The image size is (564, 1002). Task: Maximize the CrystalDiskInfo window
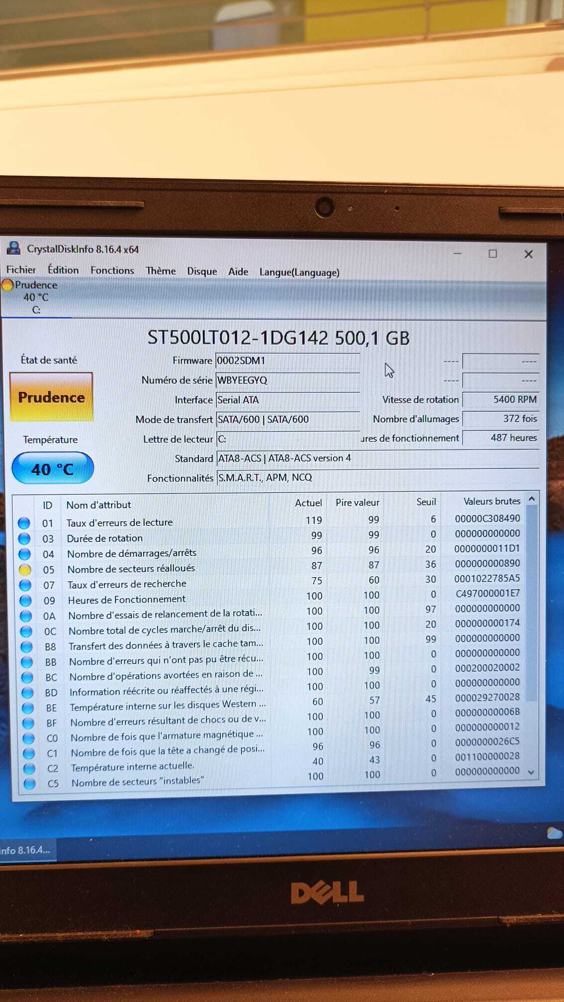coord(492,254)
